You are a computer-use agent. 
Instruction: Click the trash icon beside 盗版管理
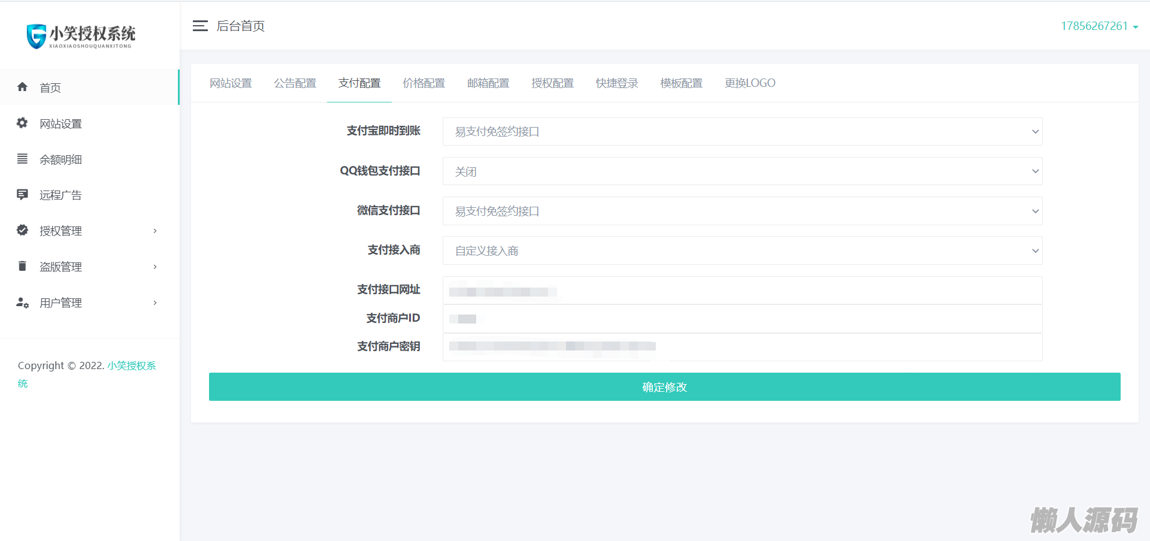(23, 266)
